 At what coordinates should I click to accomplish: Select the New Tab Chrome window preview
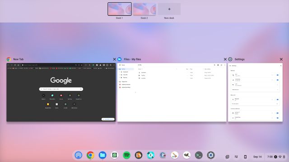click(x=61, y=92)
